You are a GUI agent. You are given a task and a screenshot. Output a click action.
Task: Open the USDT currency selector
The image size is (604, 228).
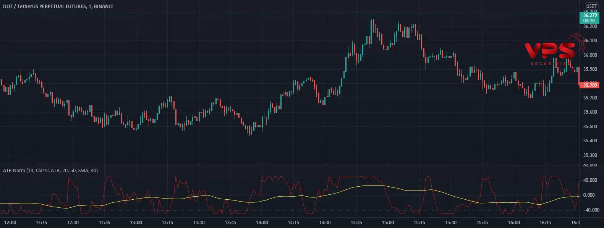[x=591, y=6]
